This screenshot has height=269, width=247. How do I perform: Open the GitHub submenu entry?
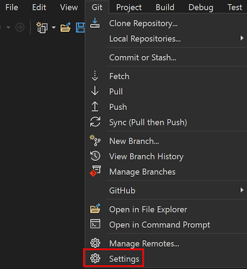(x=122, y=191)
